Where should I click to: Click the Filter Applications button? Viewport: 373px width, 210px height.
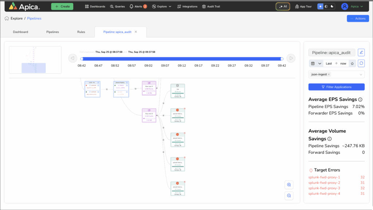336,87
